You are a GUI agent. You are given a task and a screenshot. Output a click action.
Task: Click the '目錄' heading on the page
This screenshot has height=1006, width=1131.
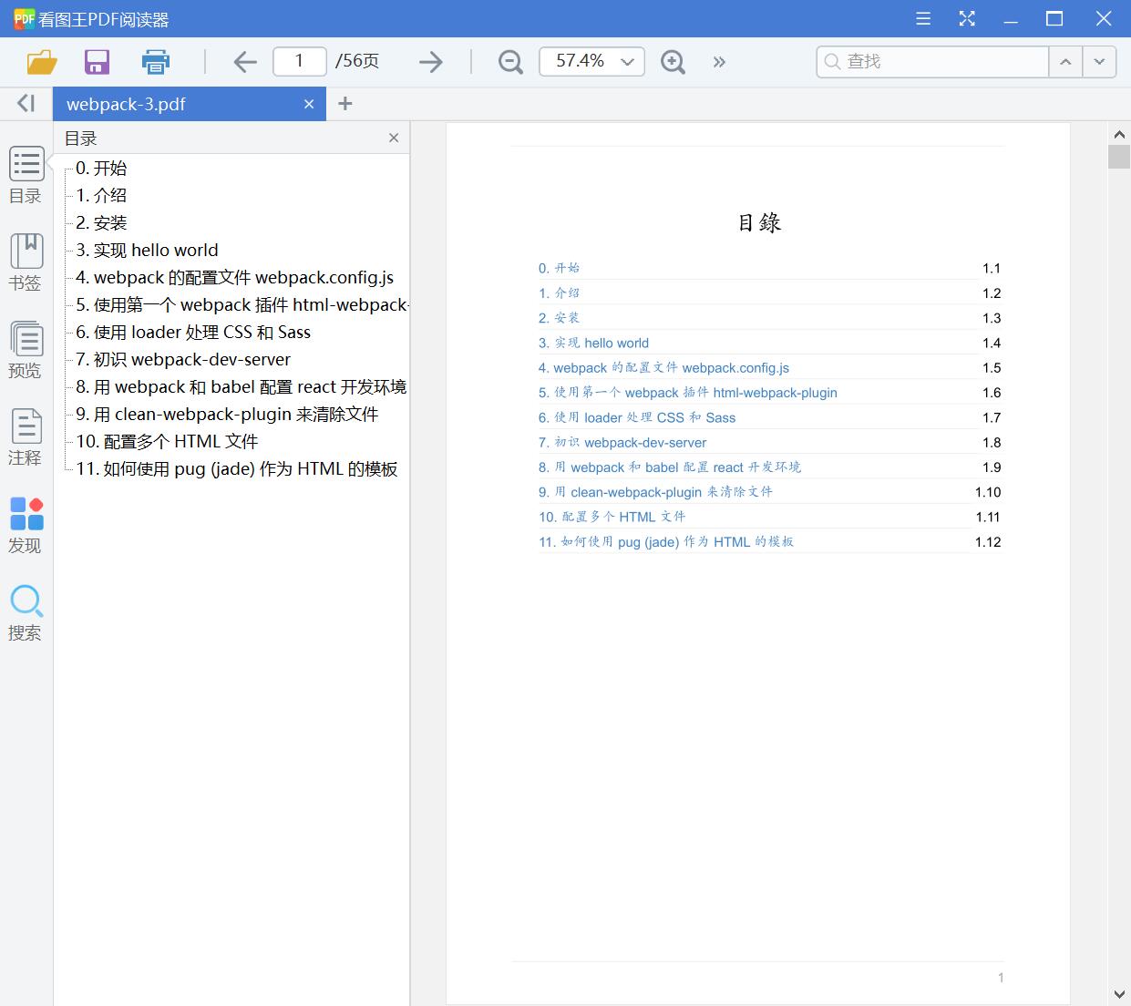point(759,222)
